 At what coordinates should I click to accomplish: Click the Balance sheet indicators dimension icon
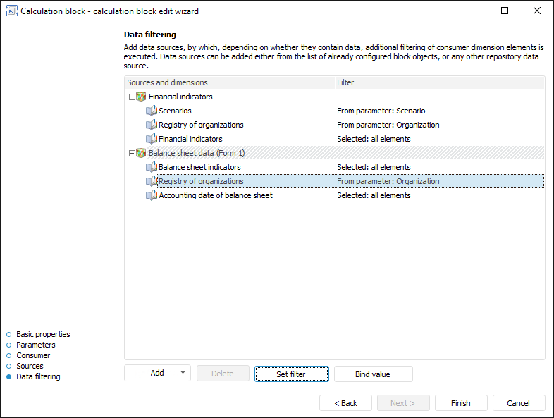(x=152, y=167)
